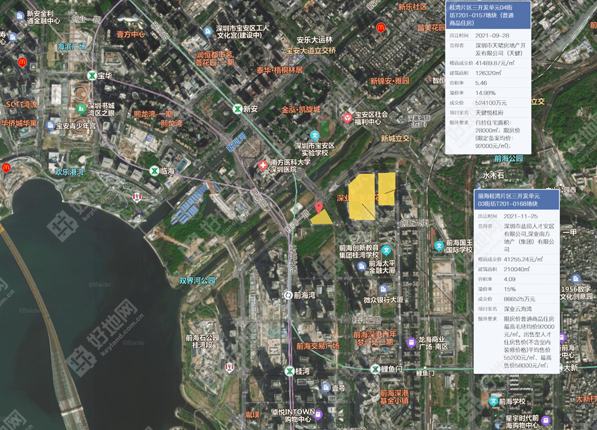The width and height of the screenshot is (597, 430).
Task: Click the McDonald's icon below 海滨广场
Action: click(x=22, y=63)
